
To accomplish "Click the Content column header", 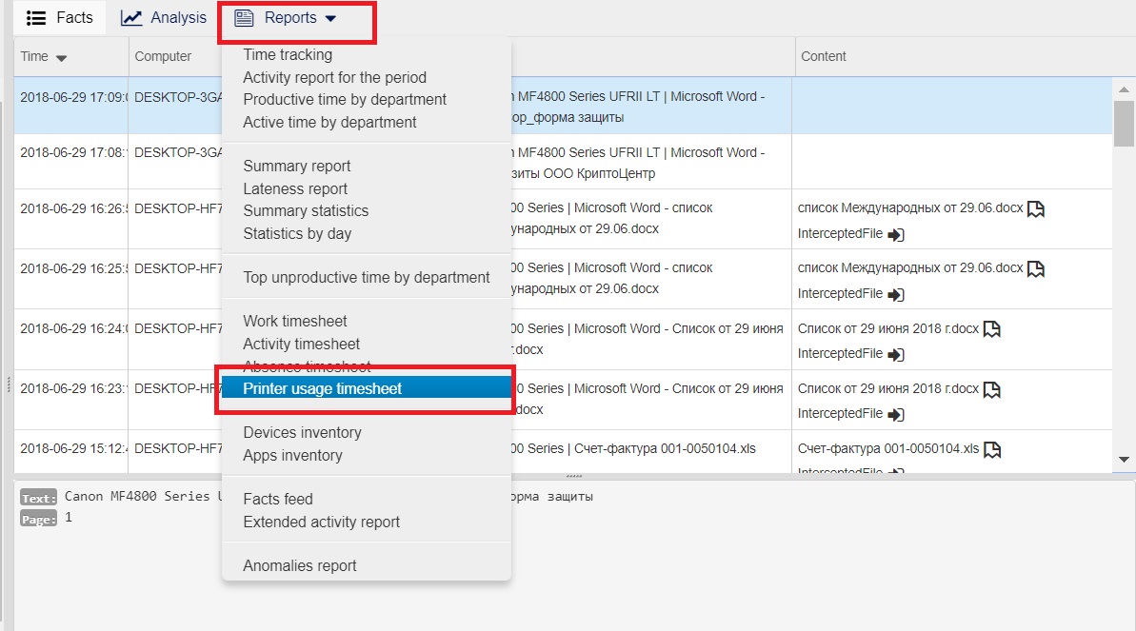I will click(824, 56).
